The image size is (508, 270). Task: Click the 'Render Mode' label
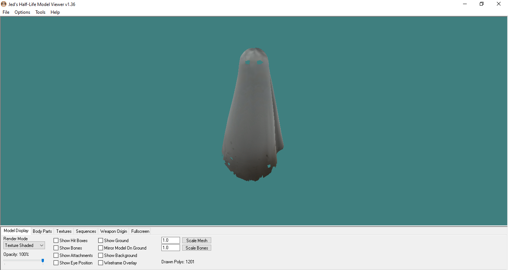pos(16,239)
